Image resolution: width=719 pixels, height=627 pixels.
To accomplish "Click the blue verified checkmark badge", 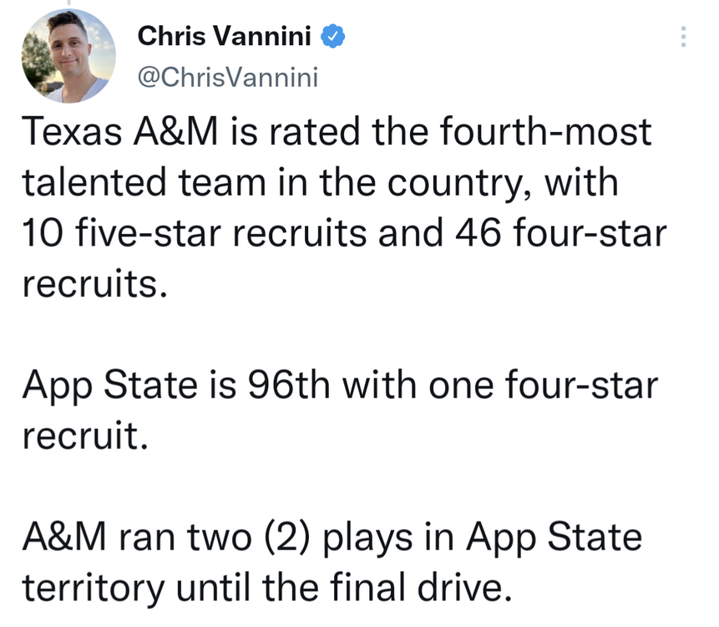I will coord(333,36).
